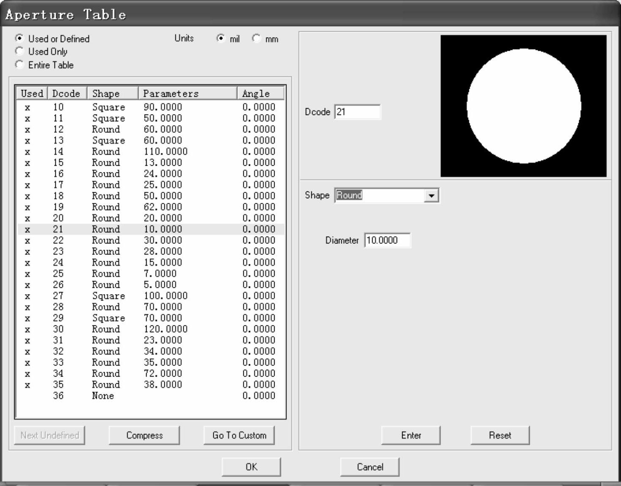Screen dimensions: 621x486
Task: Click the Reset button
Action: (500, 435)
